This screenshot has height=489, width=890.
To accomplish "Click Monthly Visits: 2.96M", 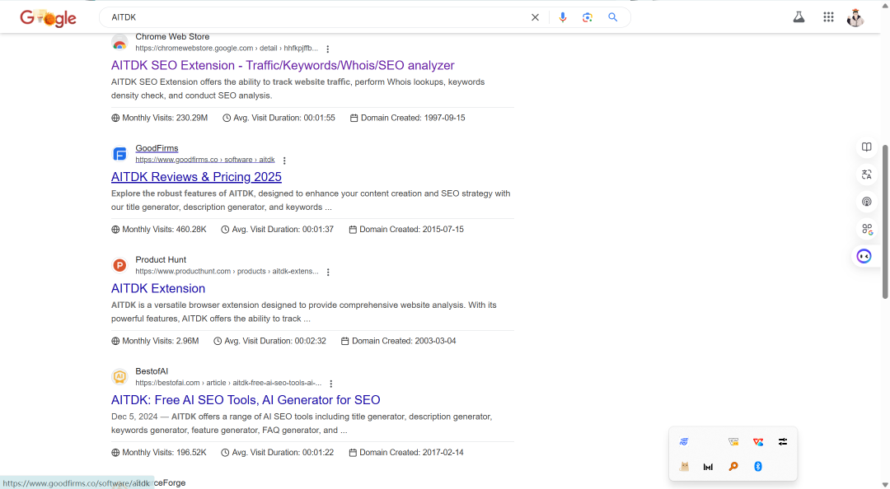I will [x=155, y=341].
